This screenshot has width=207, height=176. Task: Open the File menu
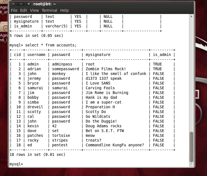[x=14, y=10]
